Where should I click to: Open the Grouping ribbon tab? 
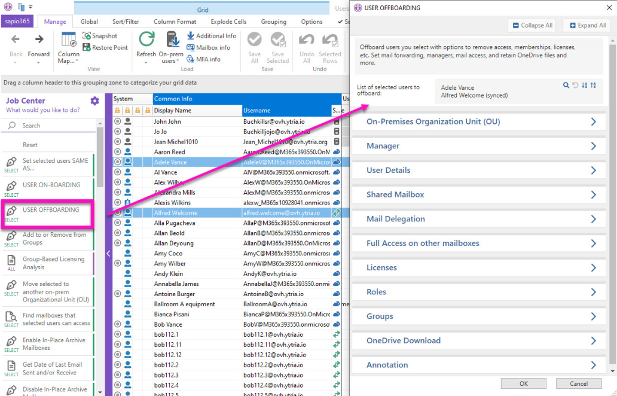[x=273, y=22]
